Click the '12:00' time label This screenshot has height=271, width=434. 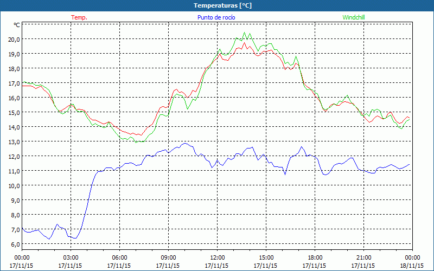coord(218,258)
